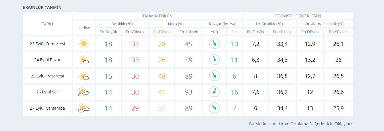This screenshot has height=131, width=384.
Task: Click the weather icon for 27 Eylül Çarşamba
Action: [83, 108]
